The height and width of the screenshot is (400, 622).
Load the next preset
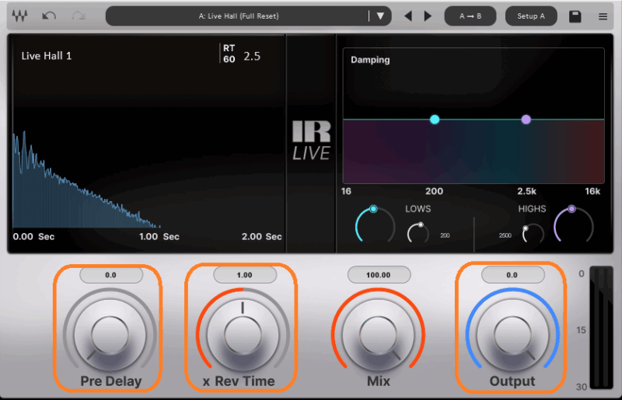[x=428, y=16]
